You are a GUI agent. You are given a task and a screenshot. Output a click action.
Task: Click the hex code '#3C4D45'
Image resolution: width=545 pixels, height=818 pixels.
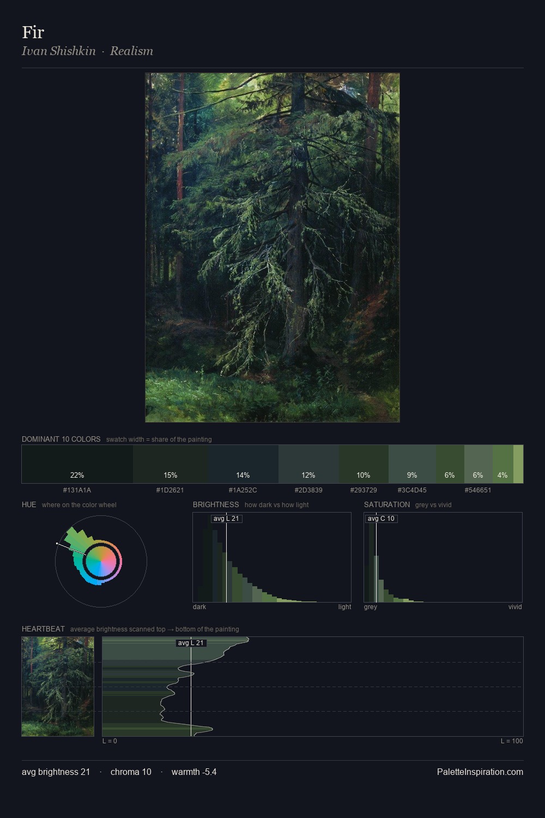point(412,490)
